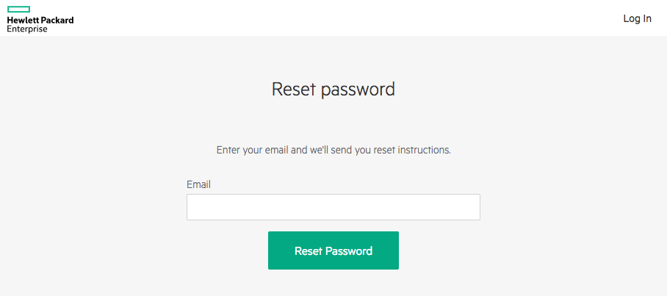Click the Log In link at top right
667x296 pixels.
click(x=637, y=18)
